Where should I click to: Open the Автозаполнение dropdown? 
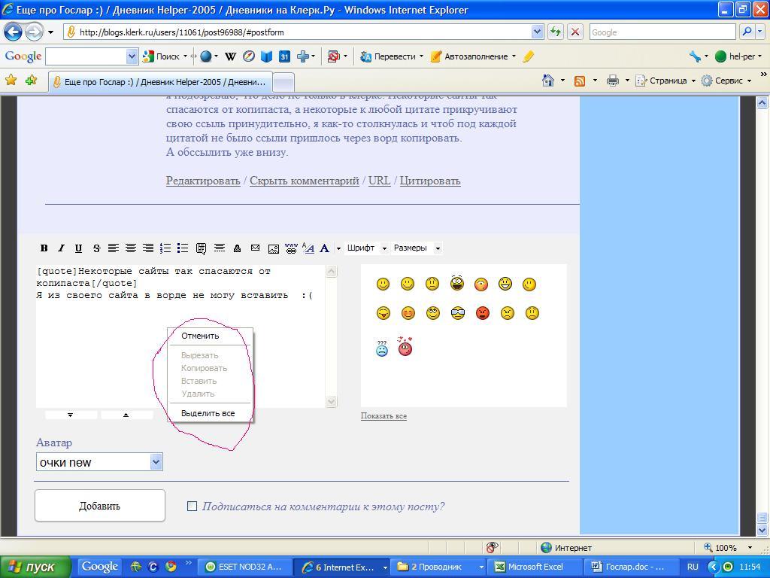[514, 56]
